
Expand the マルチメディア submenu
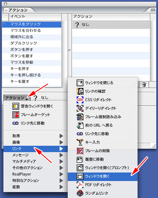pyautogui.click(x=35, y=161)
